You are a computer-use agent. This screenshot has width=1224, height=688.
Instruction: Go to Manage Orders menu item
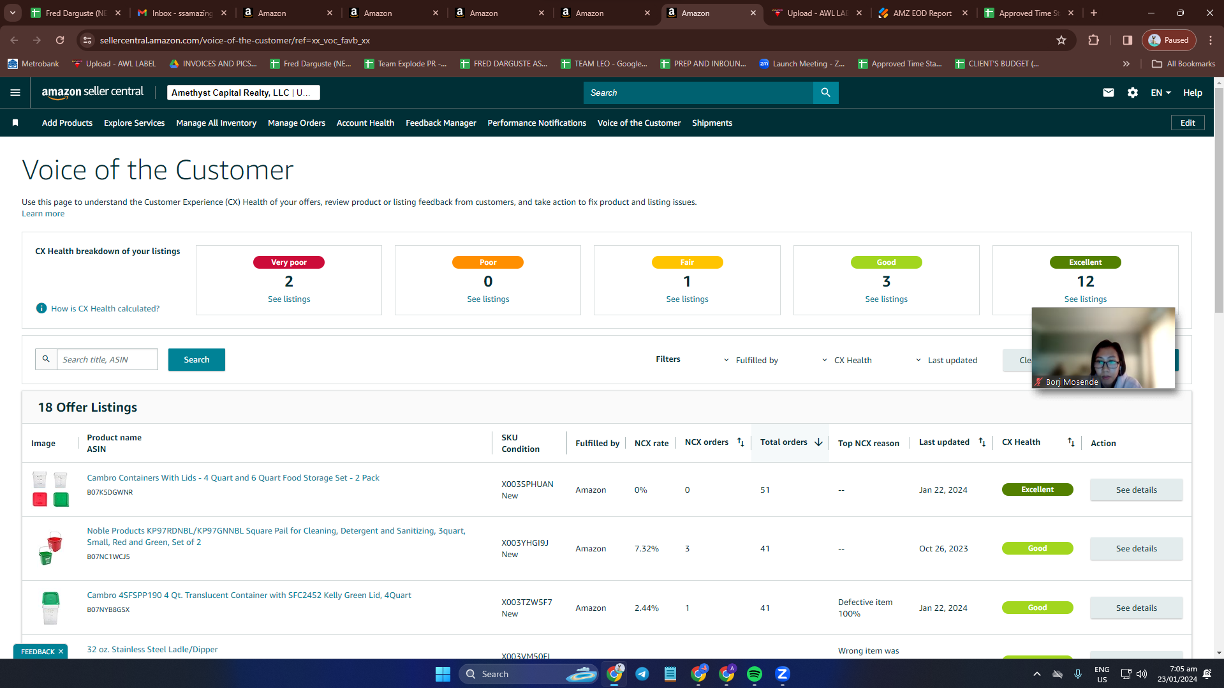297,123
